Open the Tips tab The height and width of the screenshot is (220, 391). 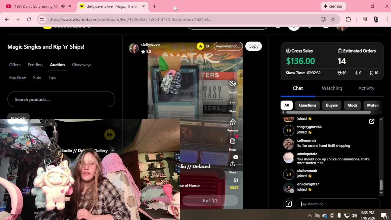[52, 78]
